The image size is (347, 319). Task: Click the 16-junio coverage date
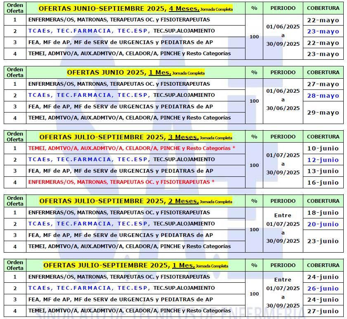click(x=323, y=183)
